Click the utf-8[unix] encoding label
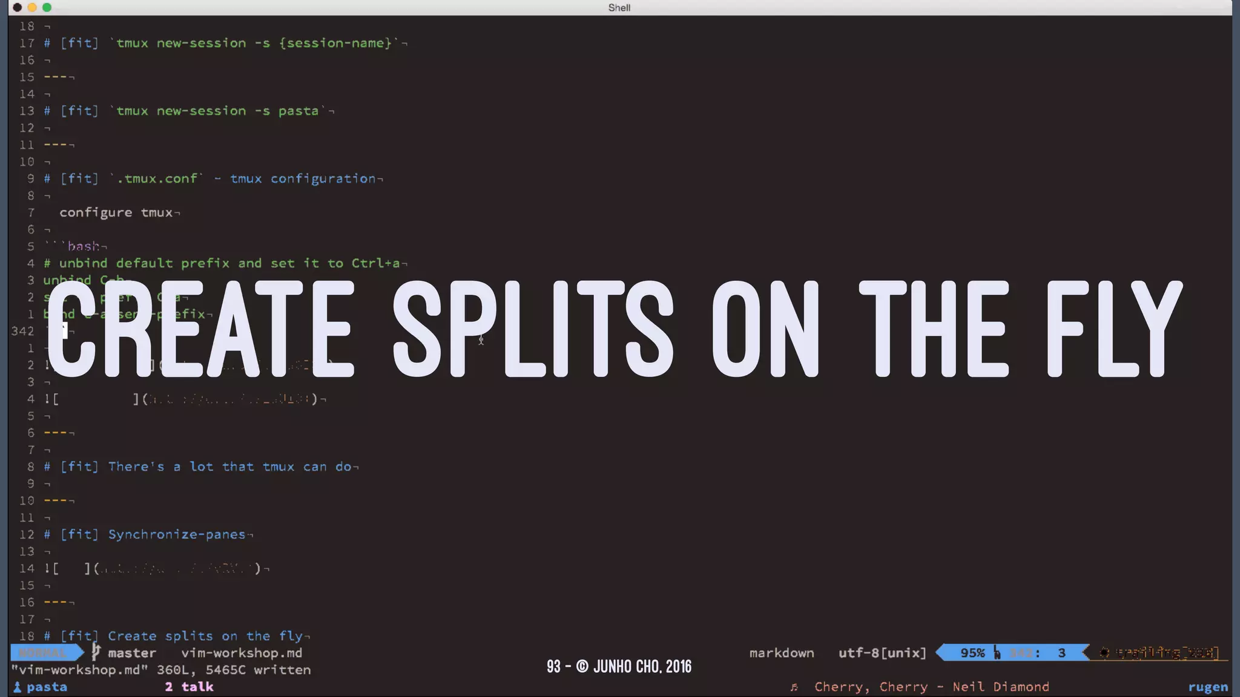 tap(882, 653)
